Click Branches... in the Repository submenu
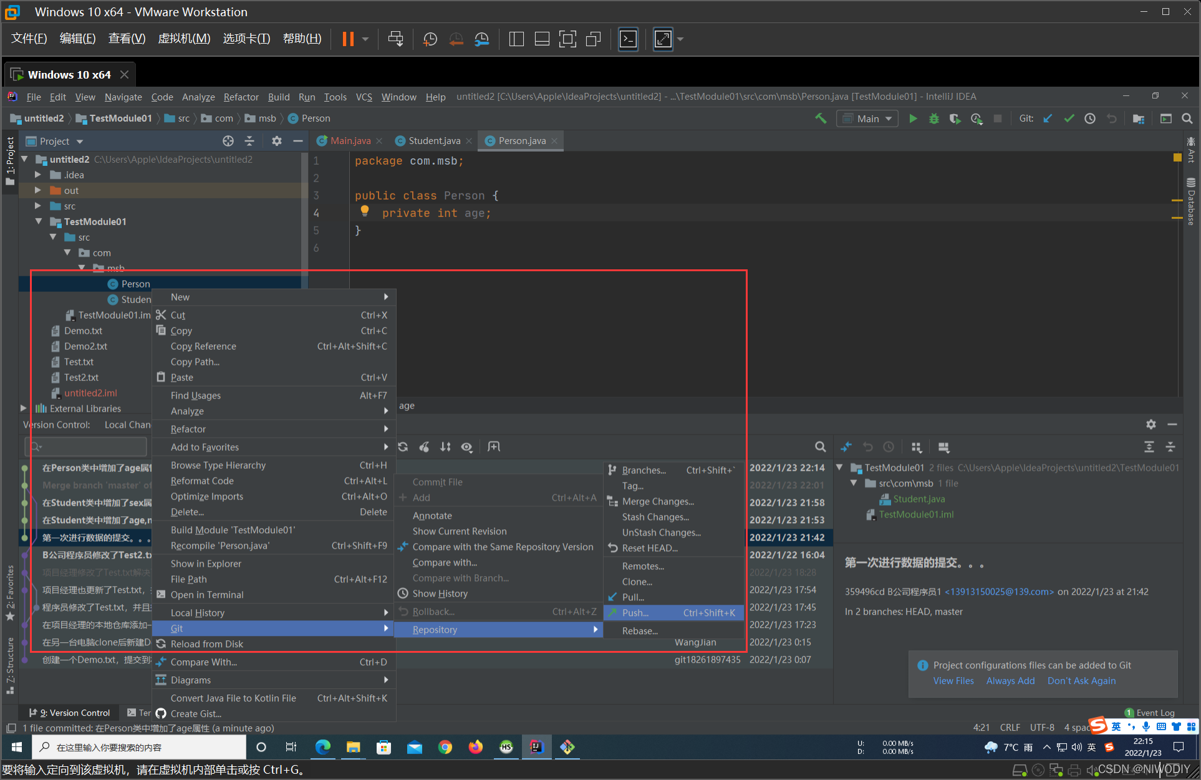The image size is (1201, 780). (674, 470)
